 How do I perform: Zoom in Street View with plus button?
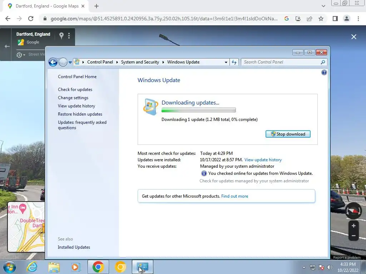(353, 225)
